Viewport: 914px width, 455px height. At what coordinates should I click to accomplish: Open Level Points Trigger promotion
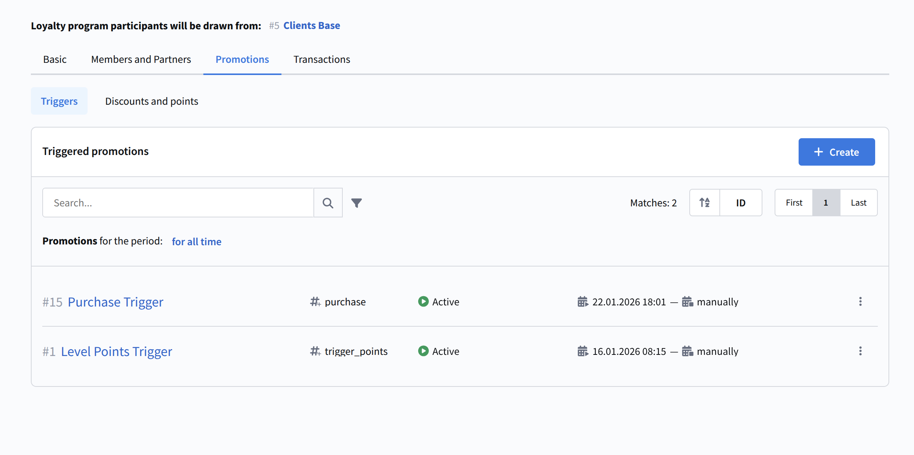tap(117, 351)
